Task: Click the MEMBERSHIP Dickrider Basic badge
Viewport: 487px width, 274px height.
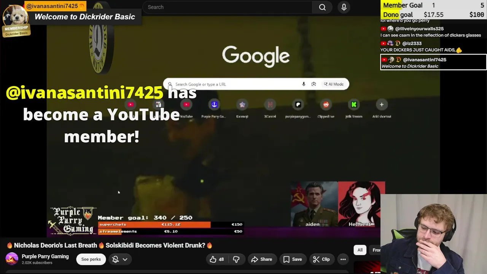Action: coord(16,30)
